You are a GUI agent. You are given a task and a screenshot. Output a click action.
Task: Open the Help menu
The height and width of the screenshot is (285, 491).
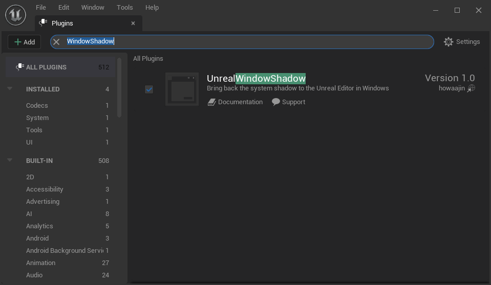coord(152,7)
